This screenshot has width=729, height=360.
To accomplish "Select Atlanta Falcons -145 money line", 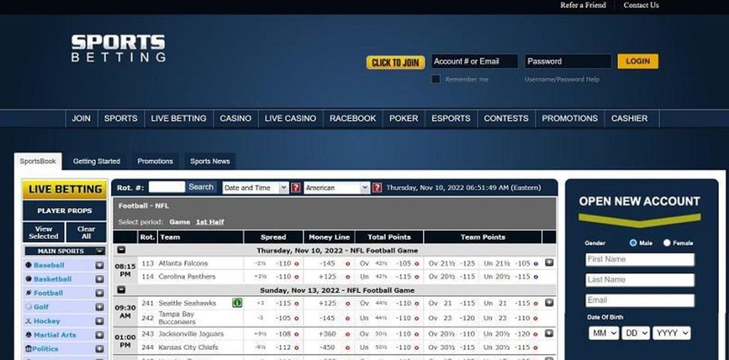I will (347, 264).
